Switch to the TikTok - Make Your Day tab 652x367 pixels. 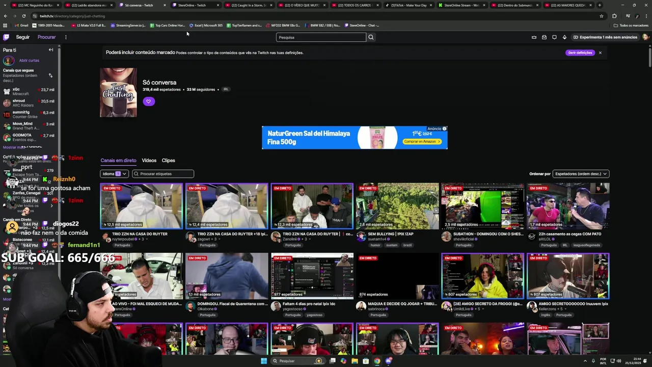click(x=410, y=5)
